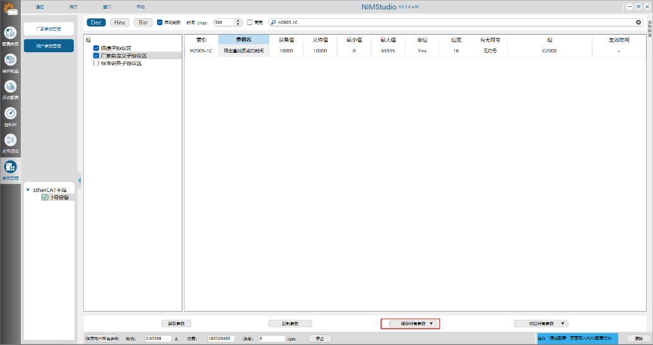Open the 通信 menu
Viewport: 653px width, 345px height.
[40, 7]
